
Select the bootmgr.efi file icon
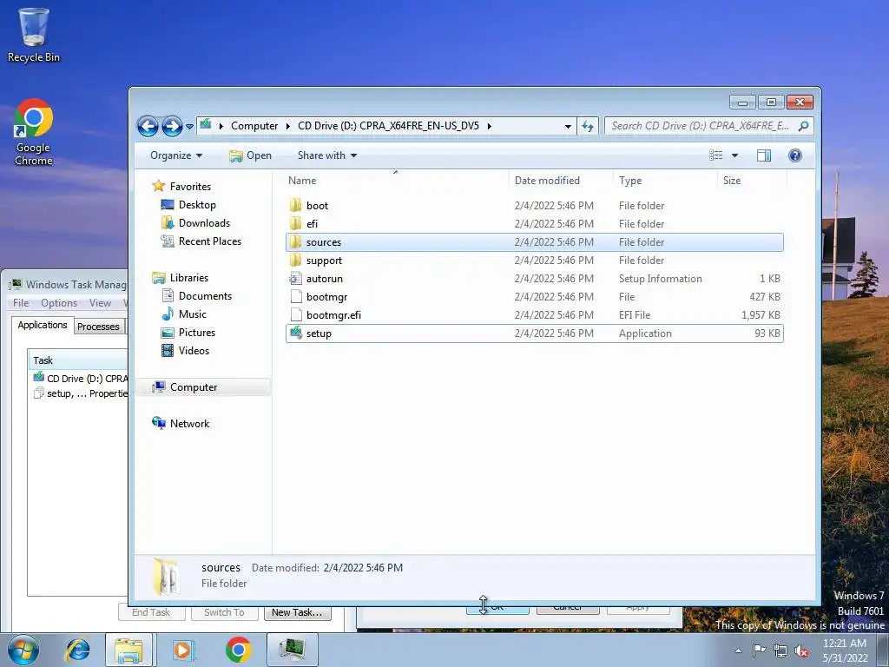[x=295, y=314]
